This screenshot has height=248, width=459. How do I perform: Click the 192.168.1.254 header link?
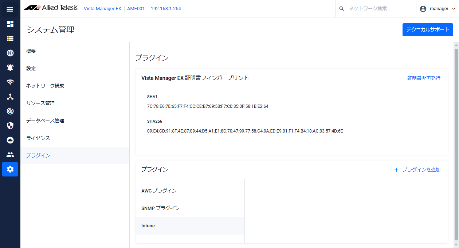(x=166, y=9)
